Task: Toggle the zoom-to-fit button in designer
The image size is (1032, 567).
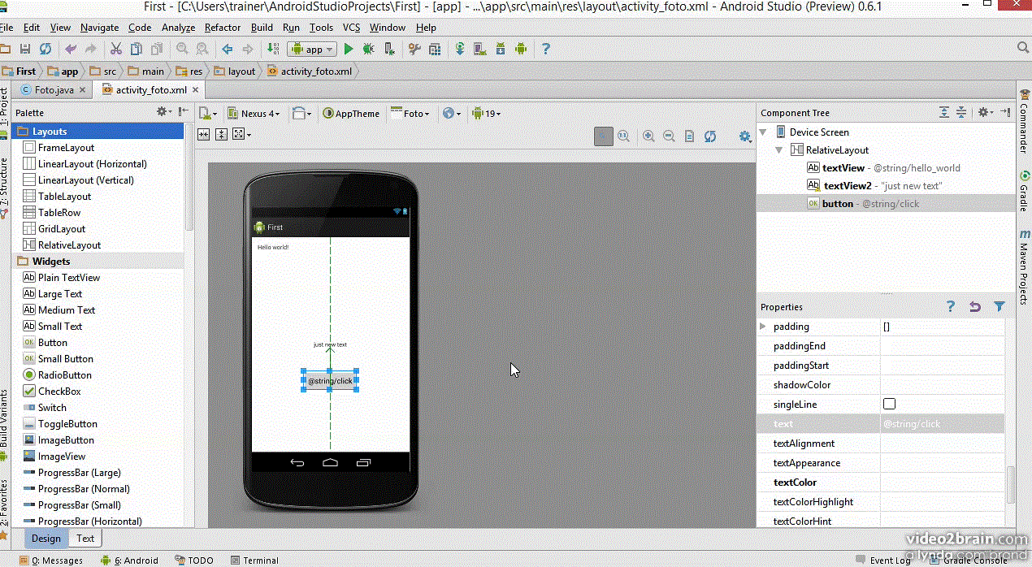Action: pos(603,136)
